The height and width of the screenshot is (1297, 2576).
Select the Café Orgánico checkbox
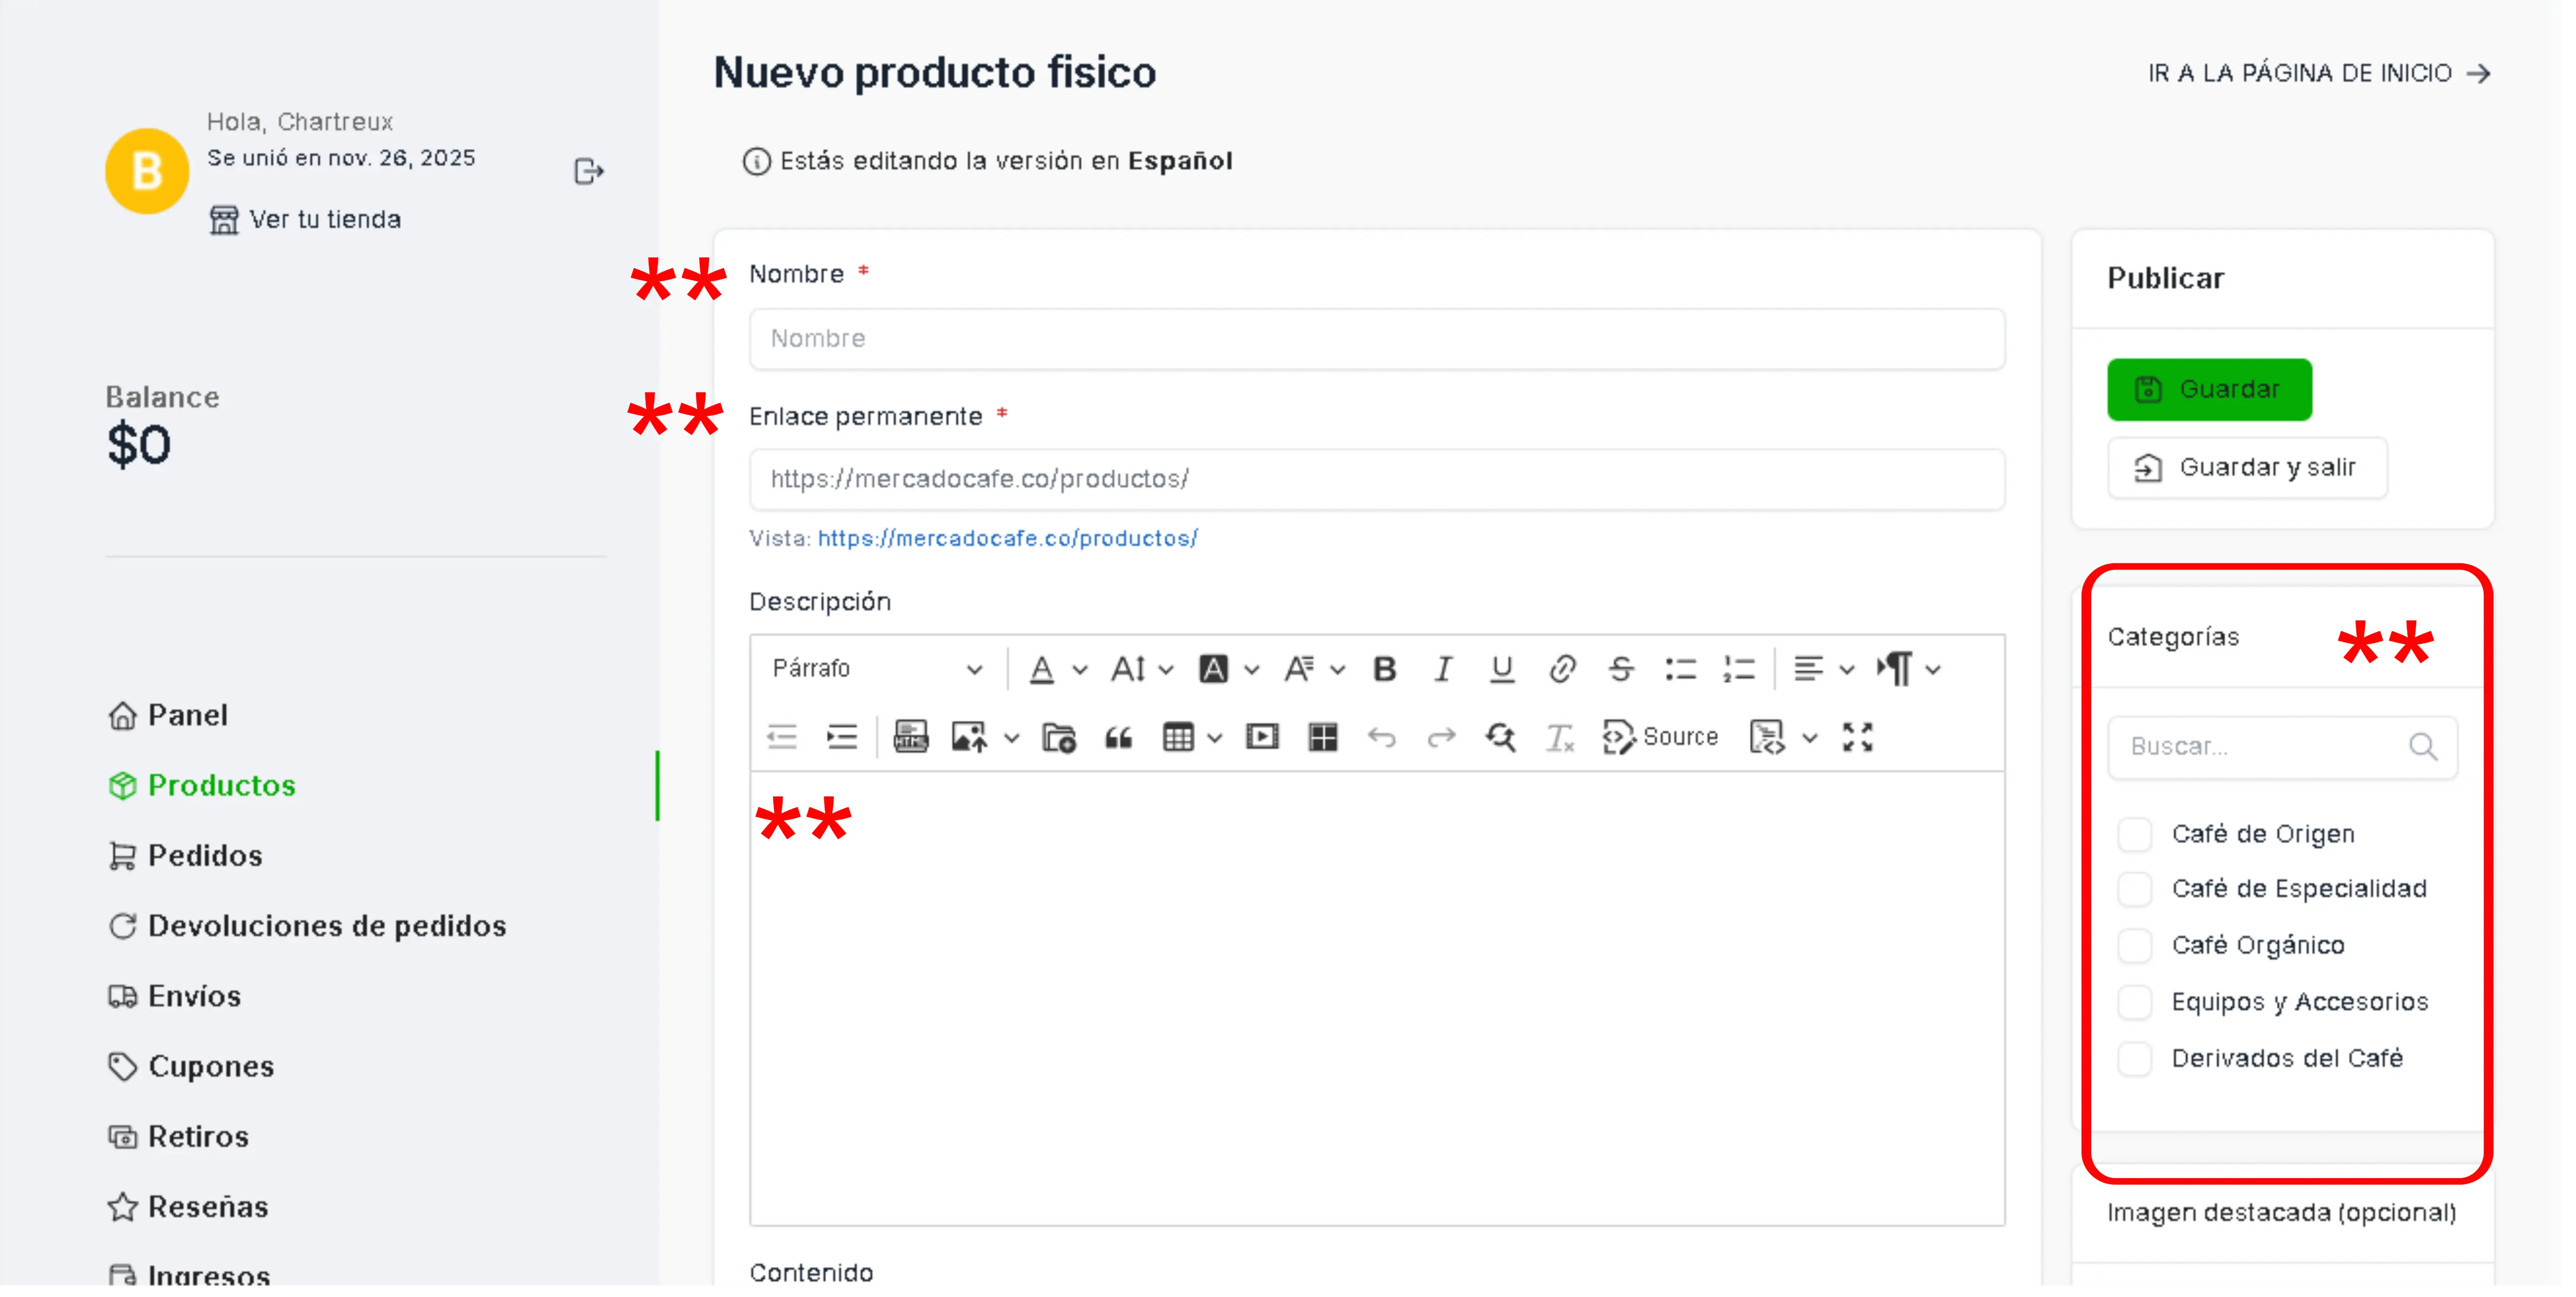pyautogui.click(x=2134, y=946)
